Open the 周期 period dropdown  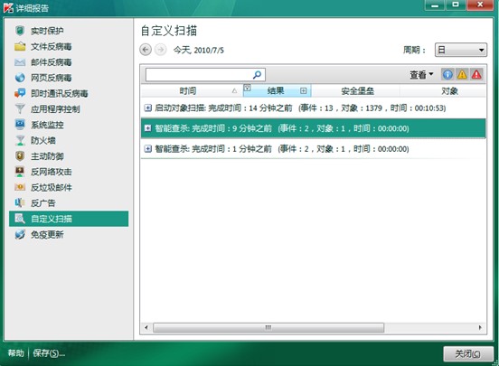(x=461, y=50)
